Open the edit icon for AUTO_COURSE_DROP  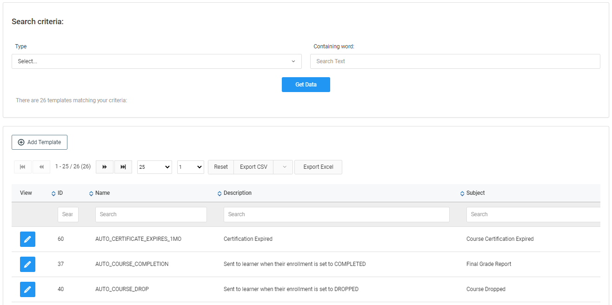[27, 289]
